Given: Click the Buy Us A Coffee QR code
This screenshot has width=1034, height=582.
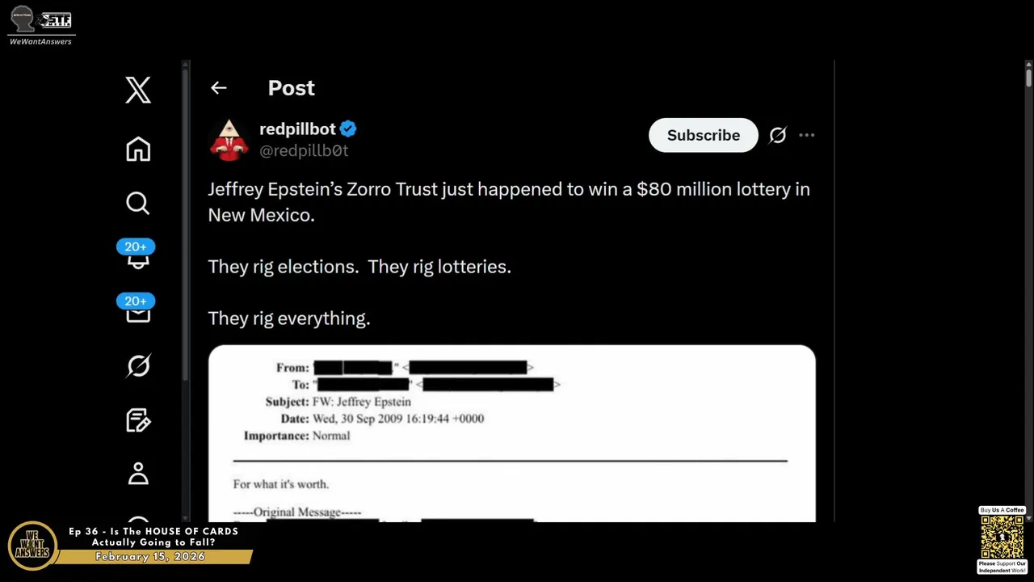Looking at the screenshot, I should tap(1002, 537).
